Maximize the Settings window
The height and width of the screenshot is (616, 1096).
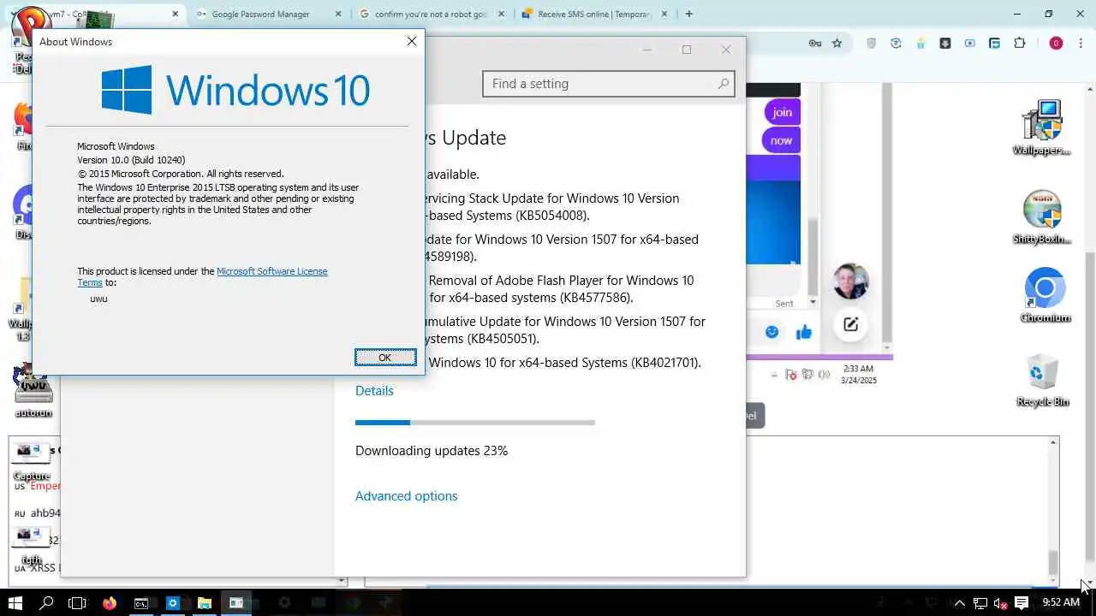tap(687, 50)
